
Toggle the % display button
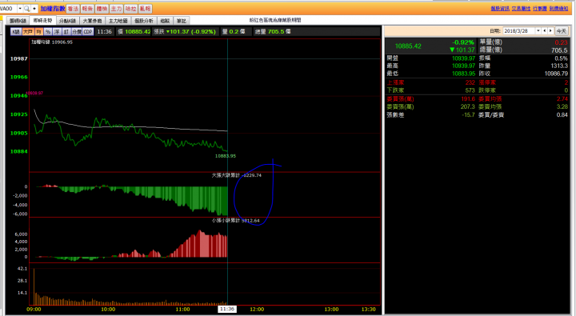click(48, 32)
